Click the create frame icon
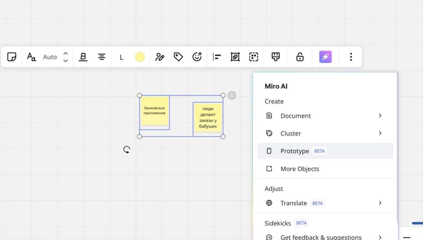 click(x=235, y=57)
